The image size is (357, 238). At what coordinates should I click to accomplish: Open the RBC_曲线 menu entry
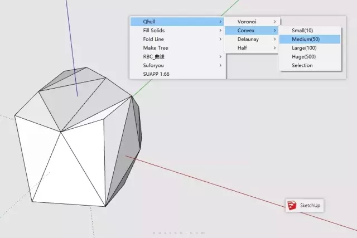click(155, 57)
